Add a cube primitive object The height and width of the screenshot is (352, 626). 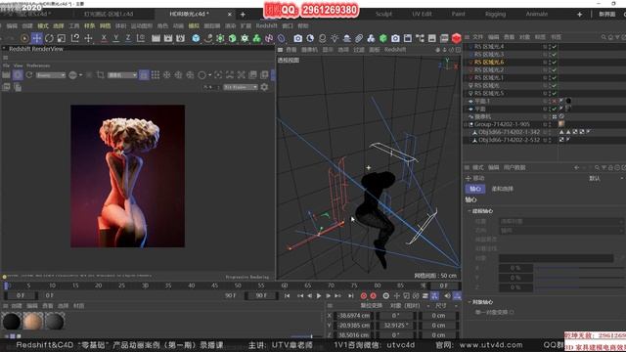pyautogui.click(x=196, y=38)
